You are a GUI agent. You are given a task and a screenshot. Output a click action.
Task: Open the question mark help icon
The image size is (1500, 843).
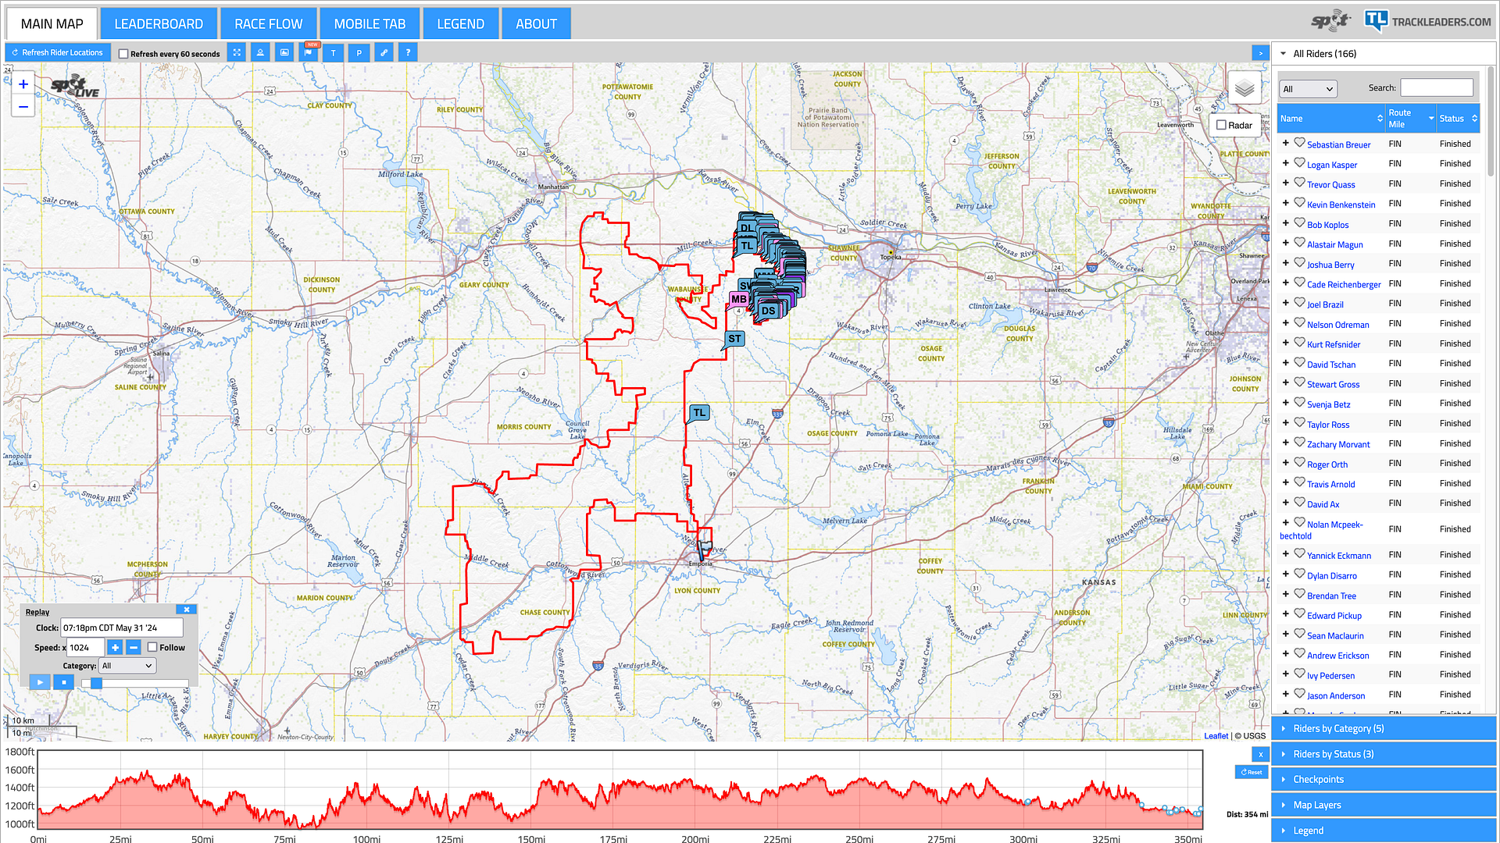407,53
